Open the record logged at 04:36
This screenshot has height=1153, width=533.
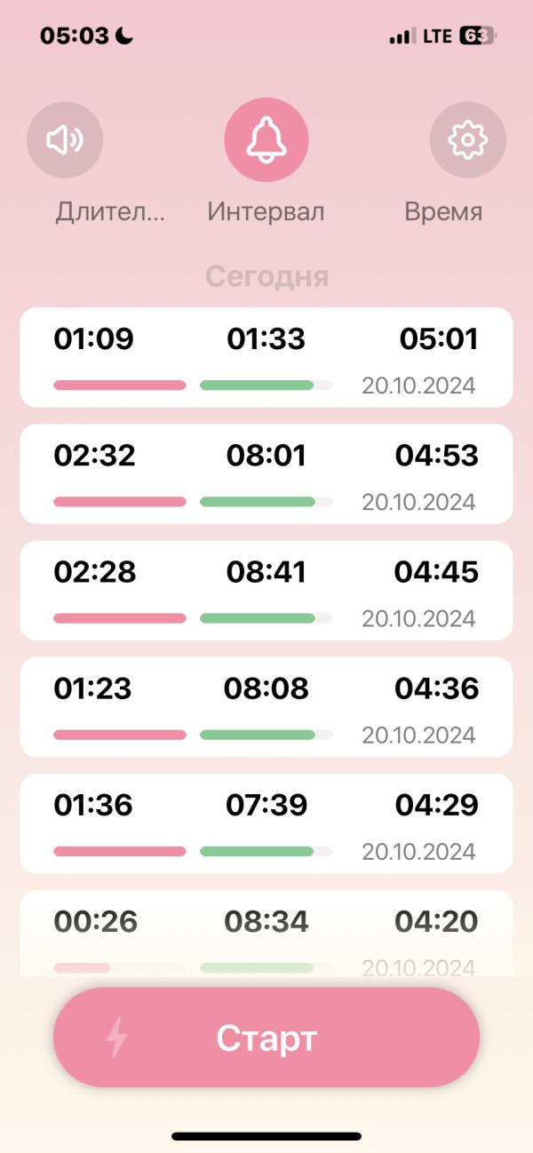(266, 706)
